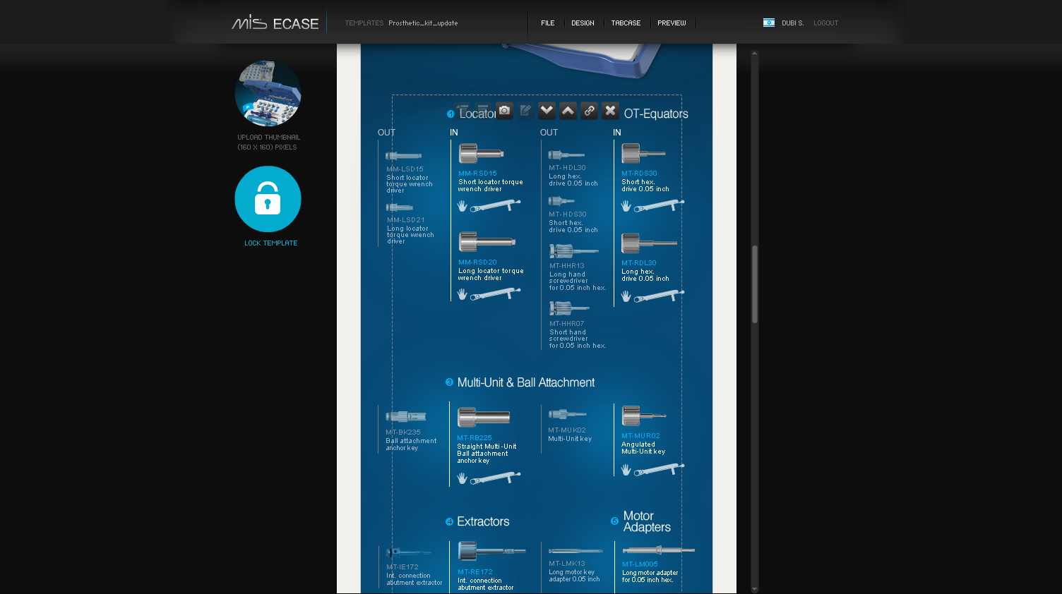Click the hand icon under MM-RSD20

(463, 294)
